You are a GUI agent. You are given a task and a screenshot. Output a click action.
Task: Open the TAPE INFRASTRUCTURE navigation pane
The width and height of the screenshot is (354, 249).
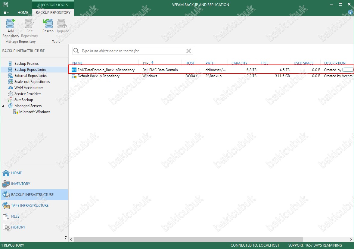[34, 206]
